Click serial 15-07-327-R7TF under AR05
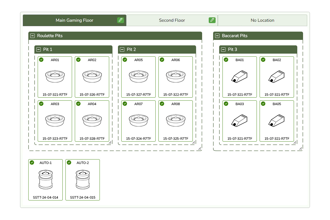Image resolution: width=330 pixels, height=220 pixels. pyautogui.click(x=139, y=95)
